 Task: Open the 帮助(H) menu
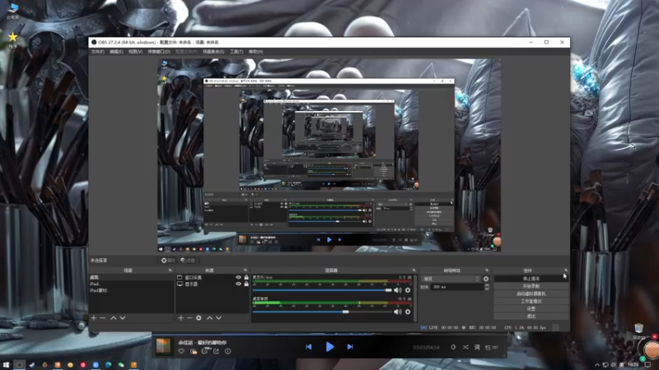(x=255, y=52)
